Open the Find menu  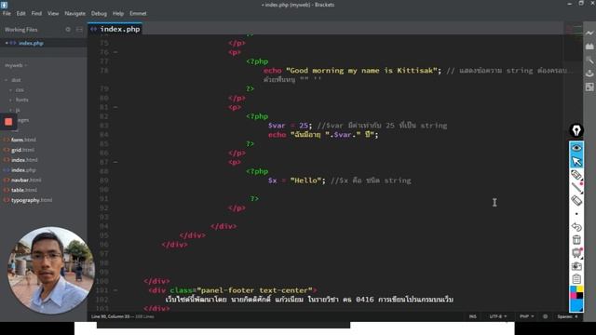coord(36,13)
